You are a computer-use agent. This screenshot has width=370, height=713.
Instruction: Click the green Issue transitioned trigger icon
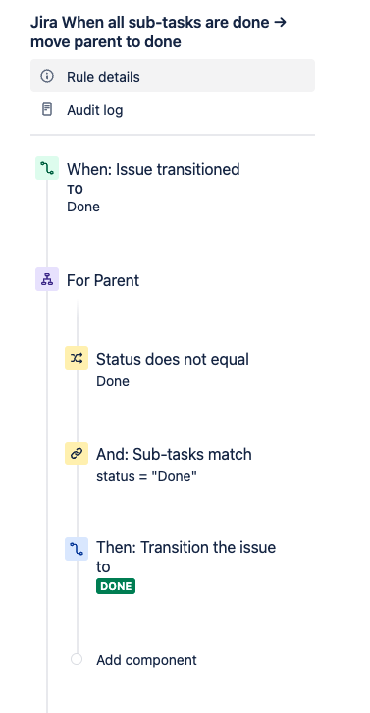tap(47, 168)
